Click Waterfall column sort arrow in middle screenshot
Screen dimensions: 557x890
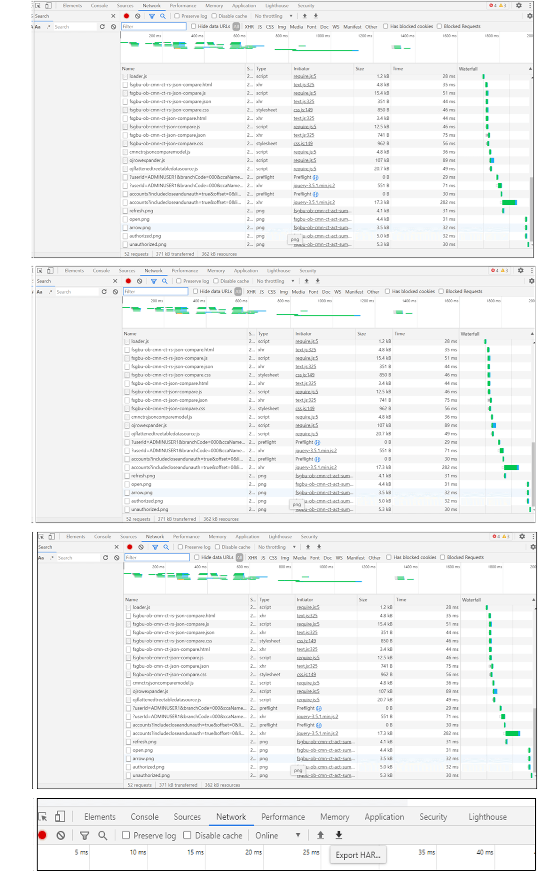click(532, 334)
